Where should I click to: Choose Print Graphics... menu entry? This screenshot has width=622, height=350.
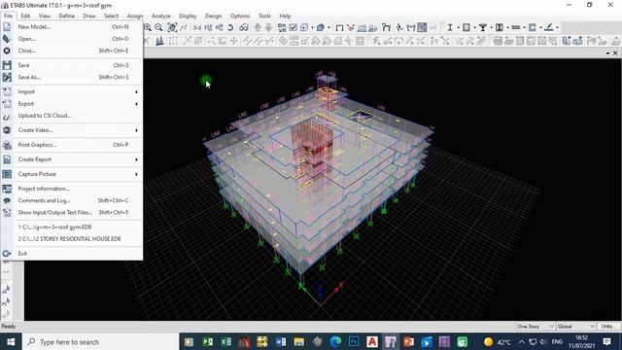click(x=72, y=145)
